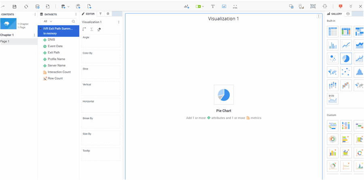Open the All datasets filter dropdown
The height and width of the screenshot is (180, 364).
pos(48,21)
